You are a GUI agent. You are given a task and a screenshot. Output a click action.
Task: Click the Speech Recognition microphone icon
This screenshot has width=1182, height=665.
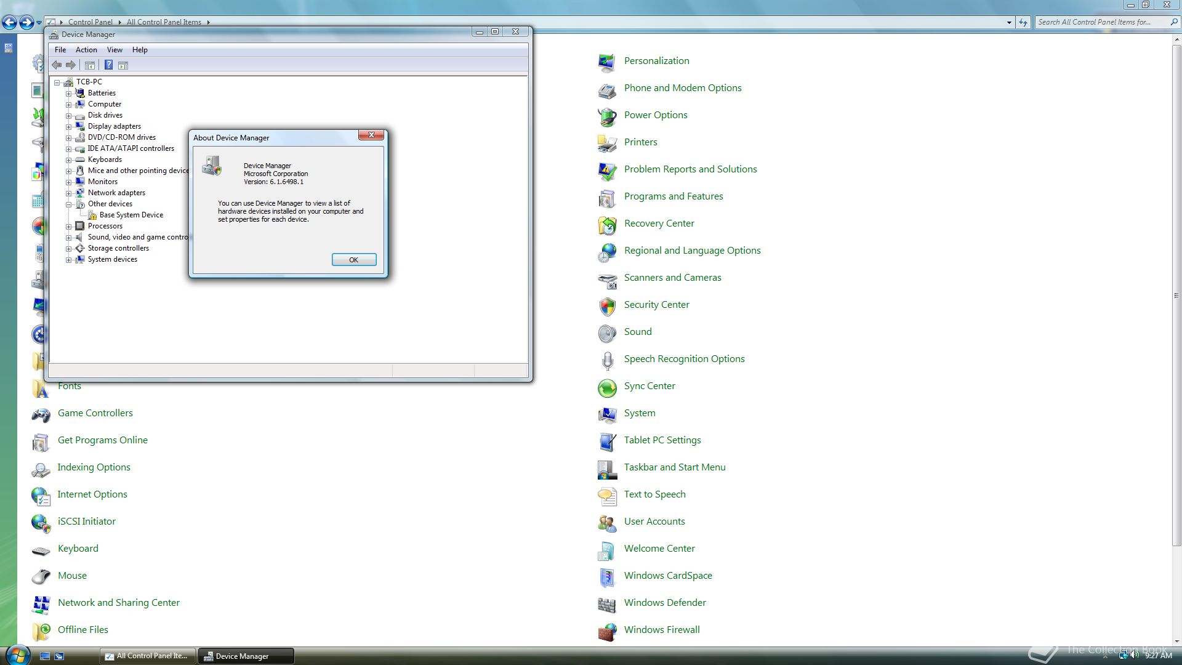pyautogui.click(x=607, y=360)
